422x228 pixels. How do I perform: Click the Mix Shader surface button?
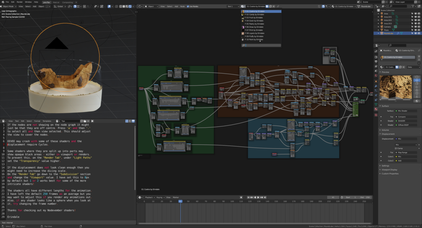(x=405, y=111)
